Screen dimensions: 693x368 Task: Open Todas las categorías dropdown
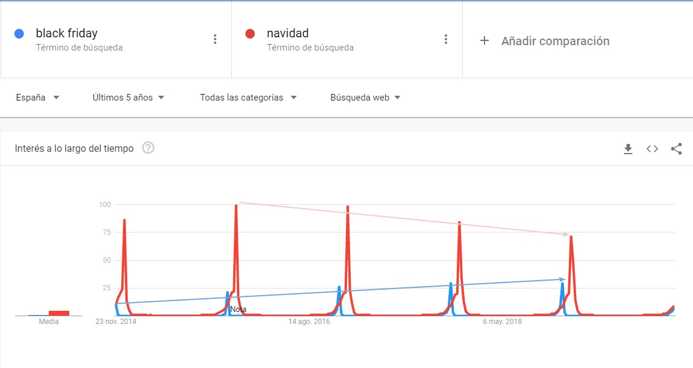pos(248,98)
